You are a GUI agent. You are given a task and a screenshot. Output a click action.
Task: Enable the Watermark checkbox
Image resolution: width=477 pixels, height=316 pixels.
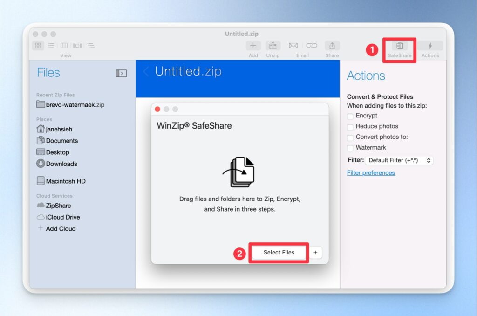(350, 148)
